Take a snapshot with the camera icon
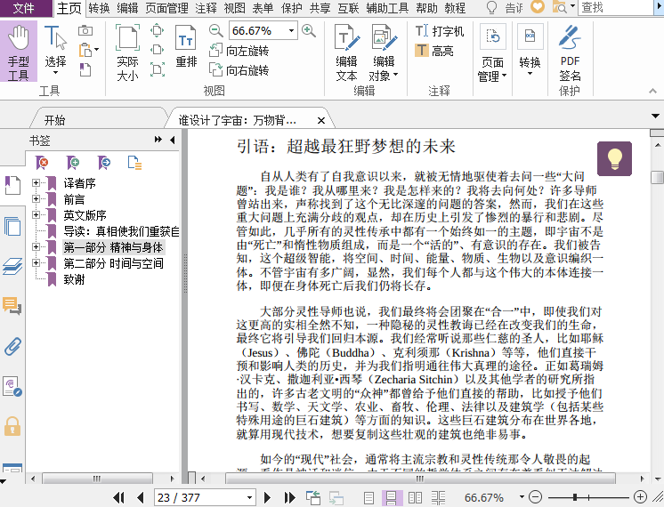This screenshot has width=664, height=507. [85, 30]
